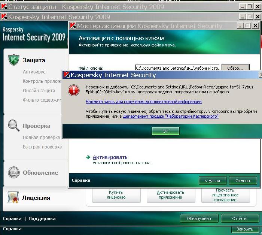Maximize the Статус защиты window
The image size is (262, 235).
tap(250, 7)
